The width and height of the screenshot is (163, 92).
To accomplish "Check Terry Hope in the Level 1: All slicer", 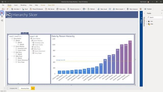I will pos(33,53).
